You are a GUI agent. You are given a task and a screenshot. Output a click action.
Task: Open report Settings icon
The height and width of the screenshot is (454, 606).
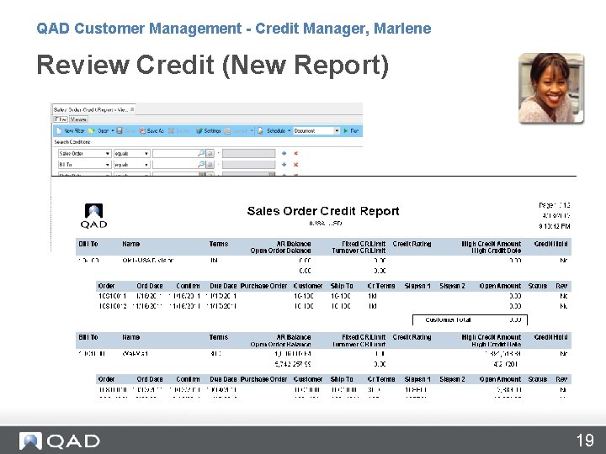click(199, 131)
